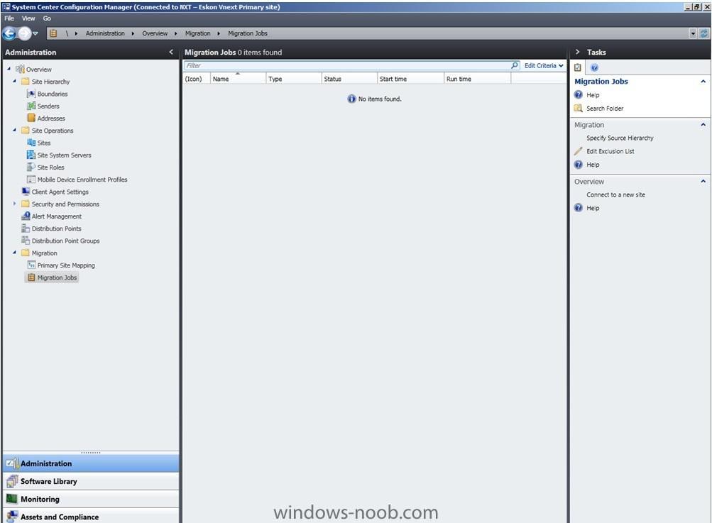Click Migration Jobs in the breadcrumb path
This screenshot has width=712, height=523.
[248, 33]
